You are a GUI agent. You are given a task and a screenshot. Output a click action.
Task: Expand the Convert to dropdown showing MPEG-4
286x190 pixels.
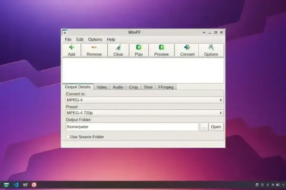point(144,100)
